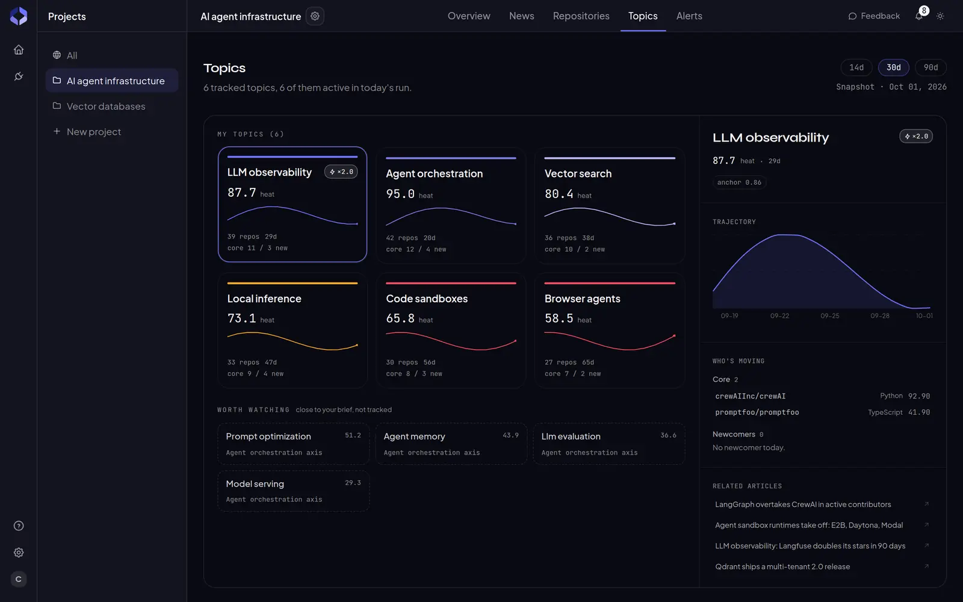Open external link for Agent sandbox article

coord(926,525)
